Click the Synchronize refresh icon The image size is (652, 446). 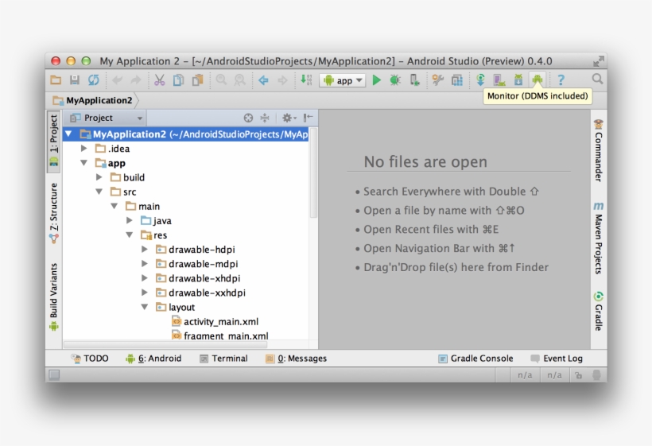(94, 80)
